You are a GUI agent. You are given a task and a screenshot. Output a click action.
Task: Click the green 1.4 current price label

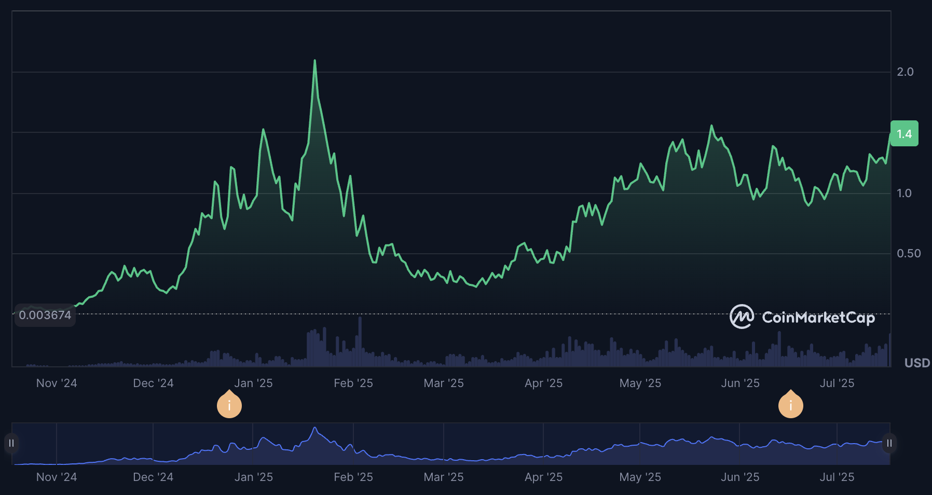(904, 134)
